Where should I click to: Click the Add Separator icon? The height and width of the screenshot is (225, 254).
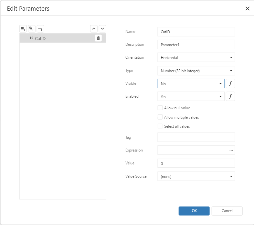tap(40, 29)
